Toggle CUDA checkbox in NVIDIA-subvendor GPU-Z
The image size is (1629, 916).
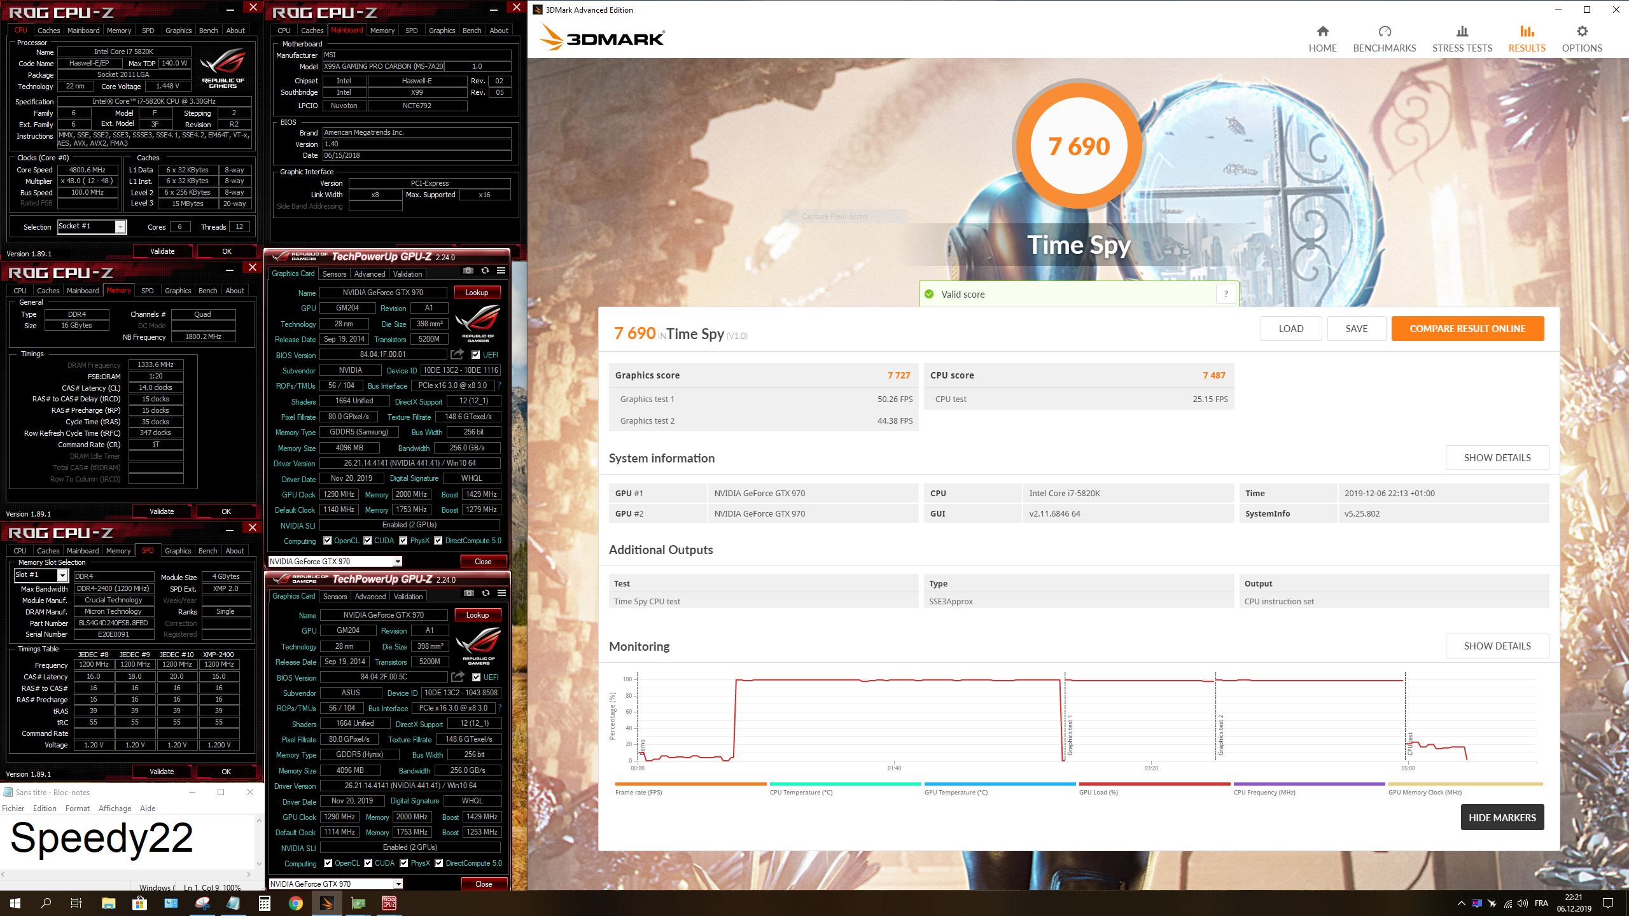pos(368,541)
